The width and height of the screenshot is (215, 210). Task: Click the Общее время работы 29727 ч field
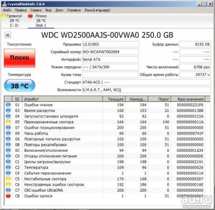point(195,75)
